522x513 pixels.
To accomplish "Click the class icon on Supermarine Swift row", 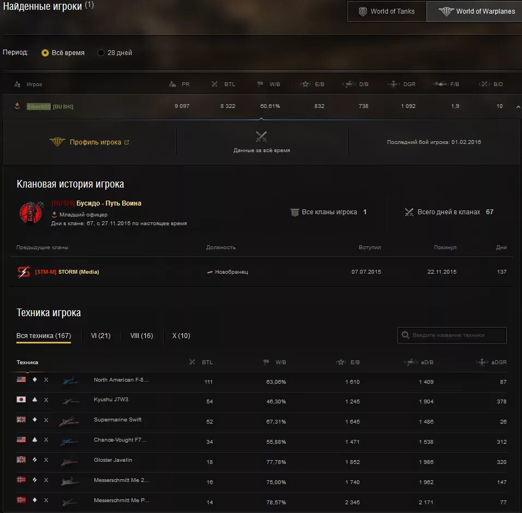I will [34, 420].
